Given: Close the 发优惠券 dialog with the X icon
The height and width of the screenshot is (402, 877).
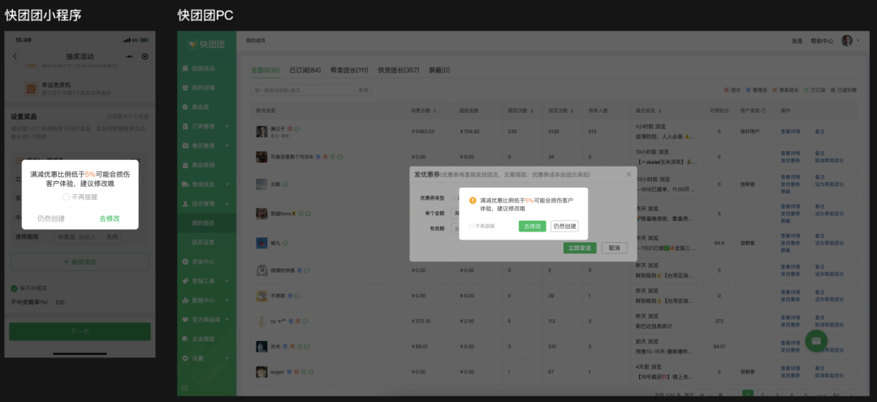Looking at the screenshot, I should click(x=628, y=174).
